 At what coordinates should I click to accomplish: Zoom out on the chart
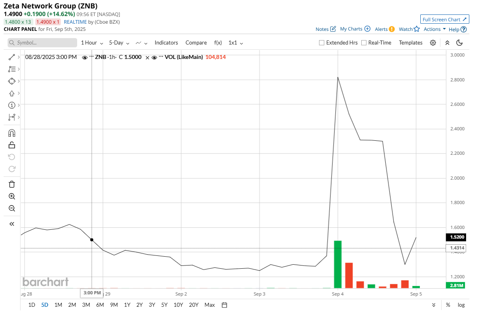12,209
